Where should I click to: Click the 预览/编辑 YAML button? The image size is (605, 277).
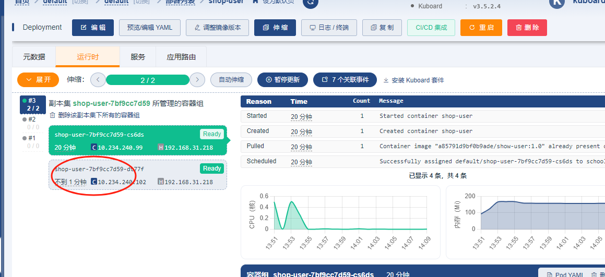tap(149, 28)
